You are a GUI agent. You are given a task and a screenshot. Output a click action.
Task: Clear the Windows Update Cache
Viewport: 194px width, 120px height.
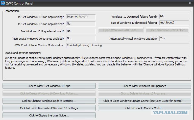pyautogui.click(x=144, y=101)
